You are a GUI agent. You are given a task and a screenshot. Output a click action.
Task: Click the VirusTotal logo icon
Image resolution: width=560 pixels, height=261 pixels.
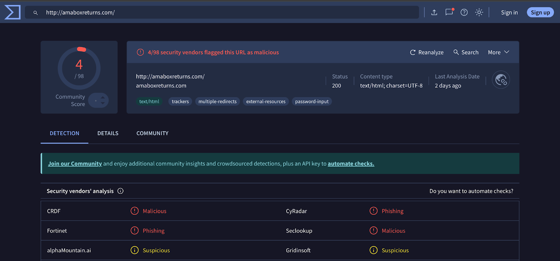[x=13, y=12]
